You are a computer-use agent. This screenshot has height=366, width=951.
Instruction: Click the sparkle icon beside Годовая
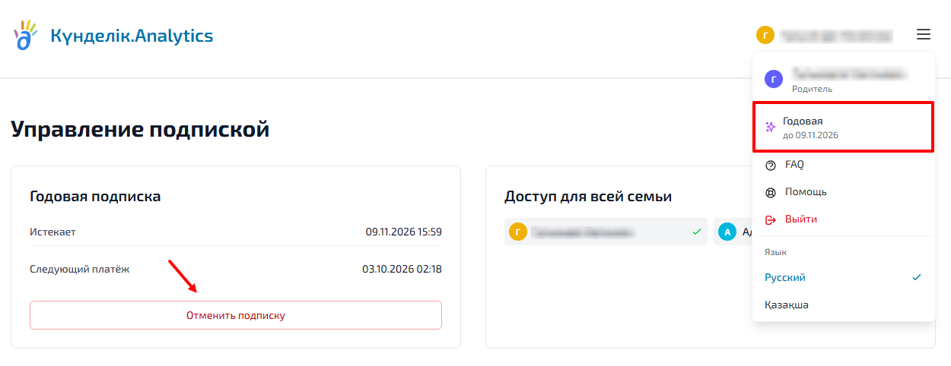point(770,127)
